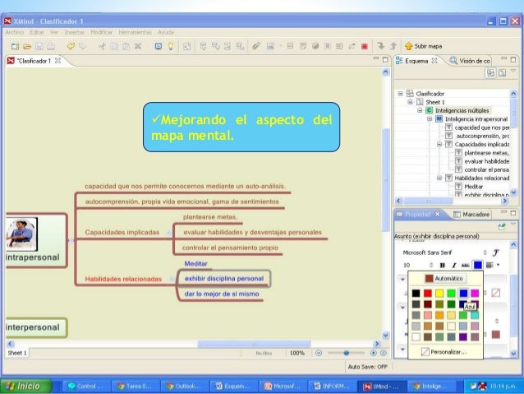Collapse Inteligencias múltiples tree node
524x394 pixels.
click(420, 110)
